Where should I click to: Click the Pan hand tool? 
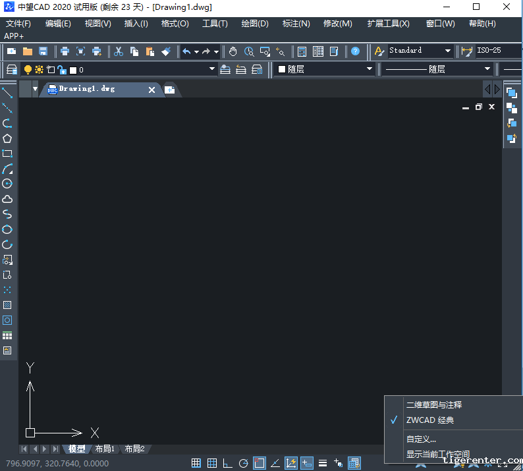click(x=233, y=51)
